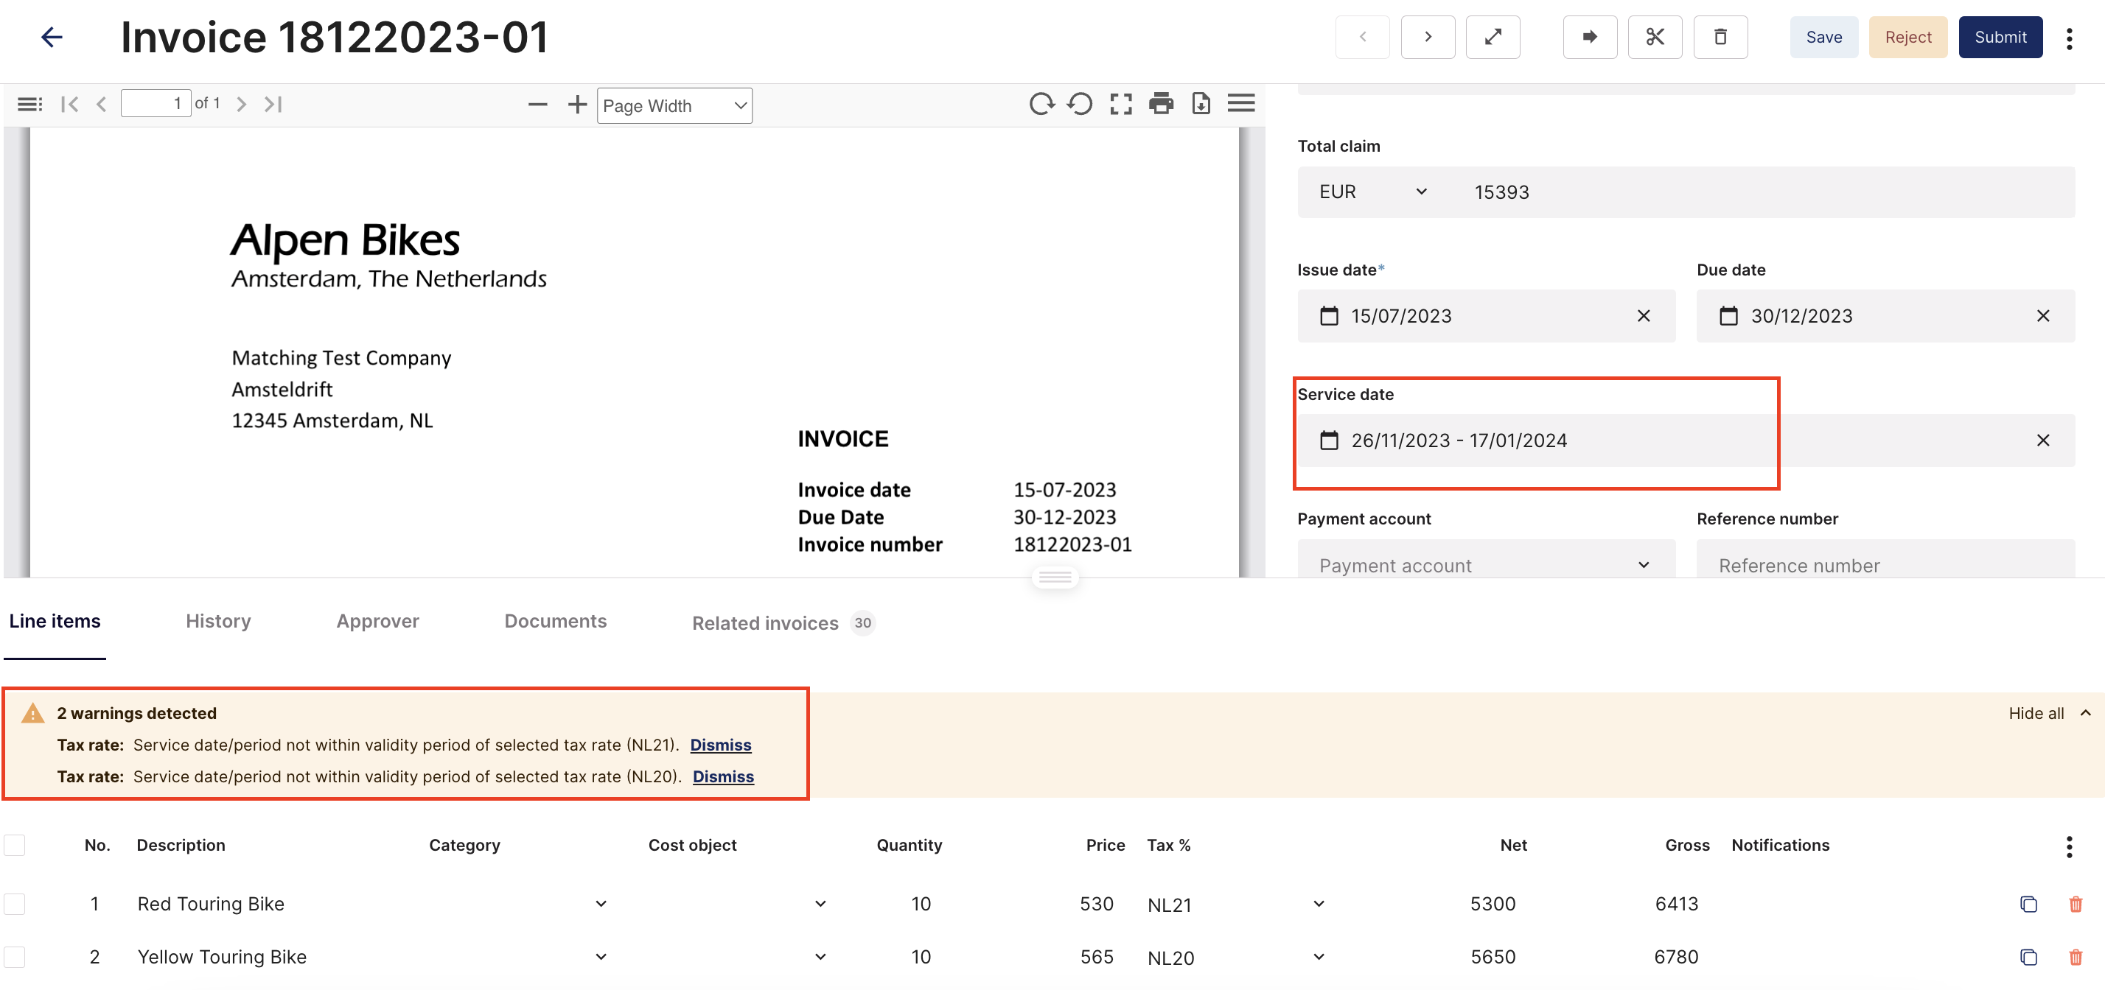Clear the Service date range
2105x990 pixels.
pos(2042,440)
